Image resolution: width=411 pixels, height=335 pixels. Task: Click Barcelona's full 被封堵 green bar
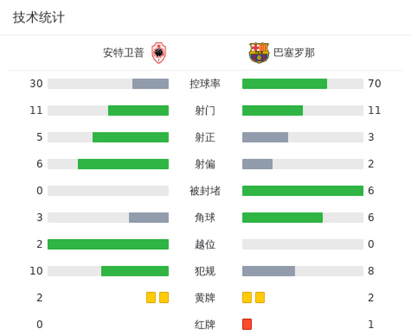(302, 191)
